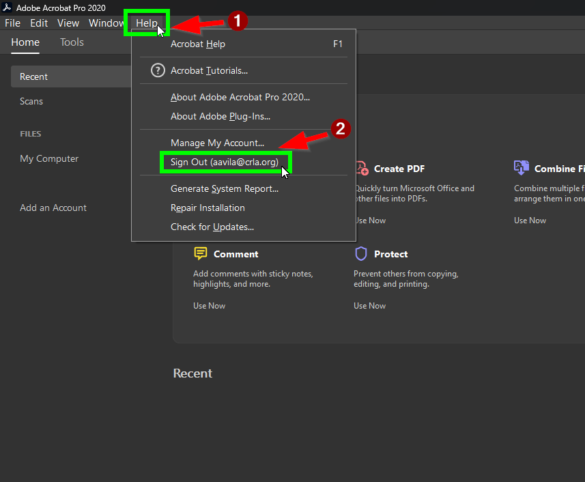Open the View menu
Image resolution: width=585 pixels, height=482 pixels.
pyautogui.click(x=68, y=23)
